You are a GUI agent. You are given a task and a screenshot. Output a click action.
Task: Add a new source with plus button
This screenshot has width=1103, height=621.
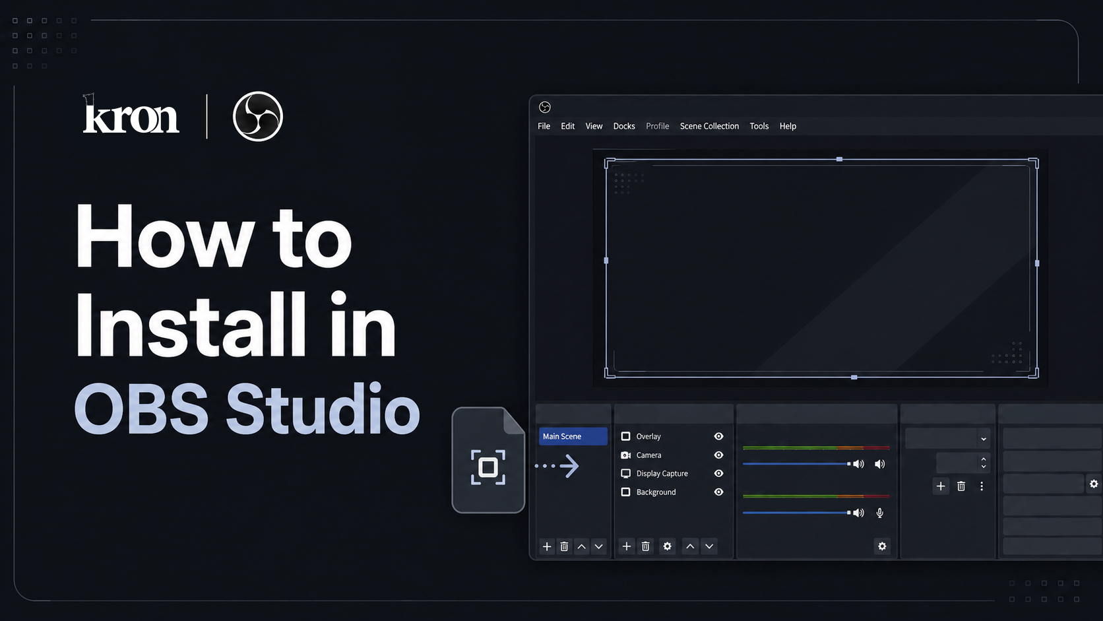click(627, 546)
